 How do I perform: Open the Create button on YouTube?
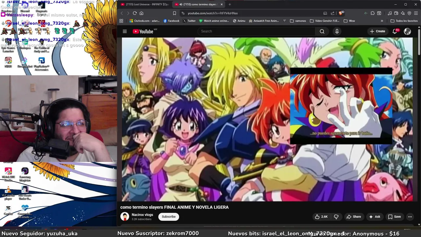tap(377, 31)
